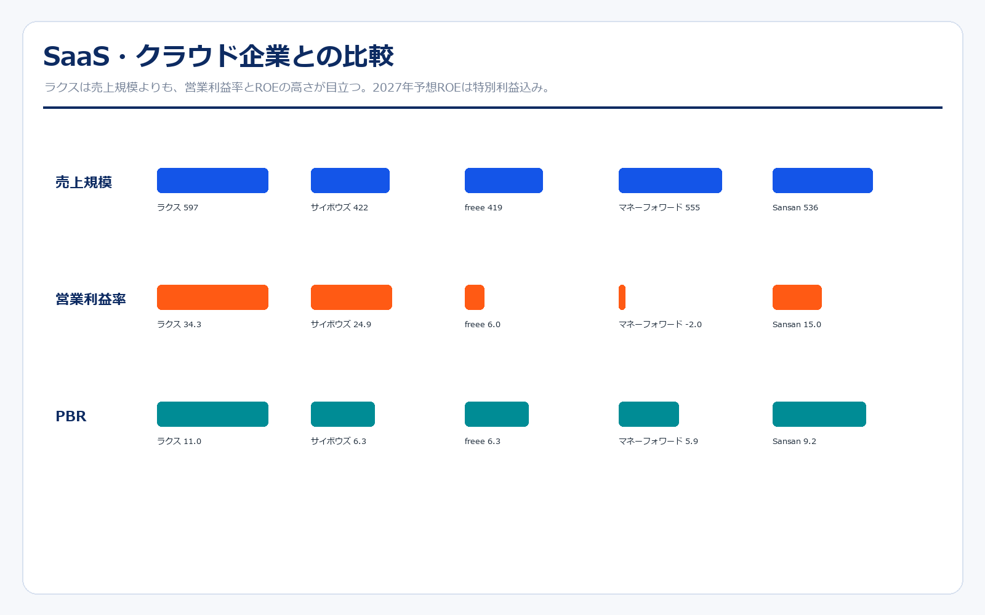985x615 pixels.
Task: Click the label ラクス 597
Action: click(177, 207)
